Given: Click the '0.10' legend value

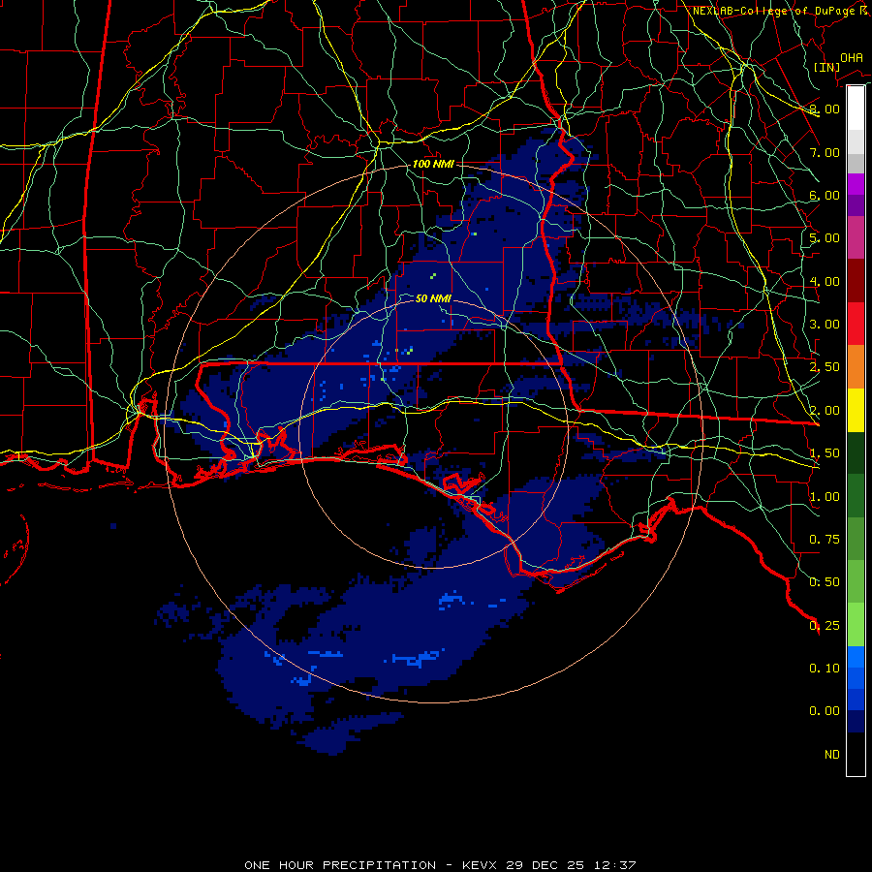Looking at the screenshot, I should pos(825,669).
